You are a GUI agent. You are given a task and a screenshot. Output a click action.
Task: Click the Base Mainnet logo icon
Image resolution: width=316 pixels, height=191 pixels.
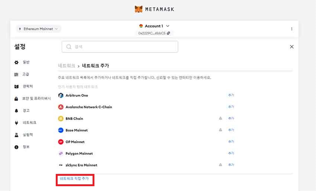(x=61, y=130)
